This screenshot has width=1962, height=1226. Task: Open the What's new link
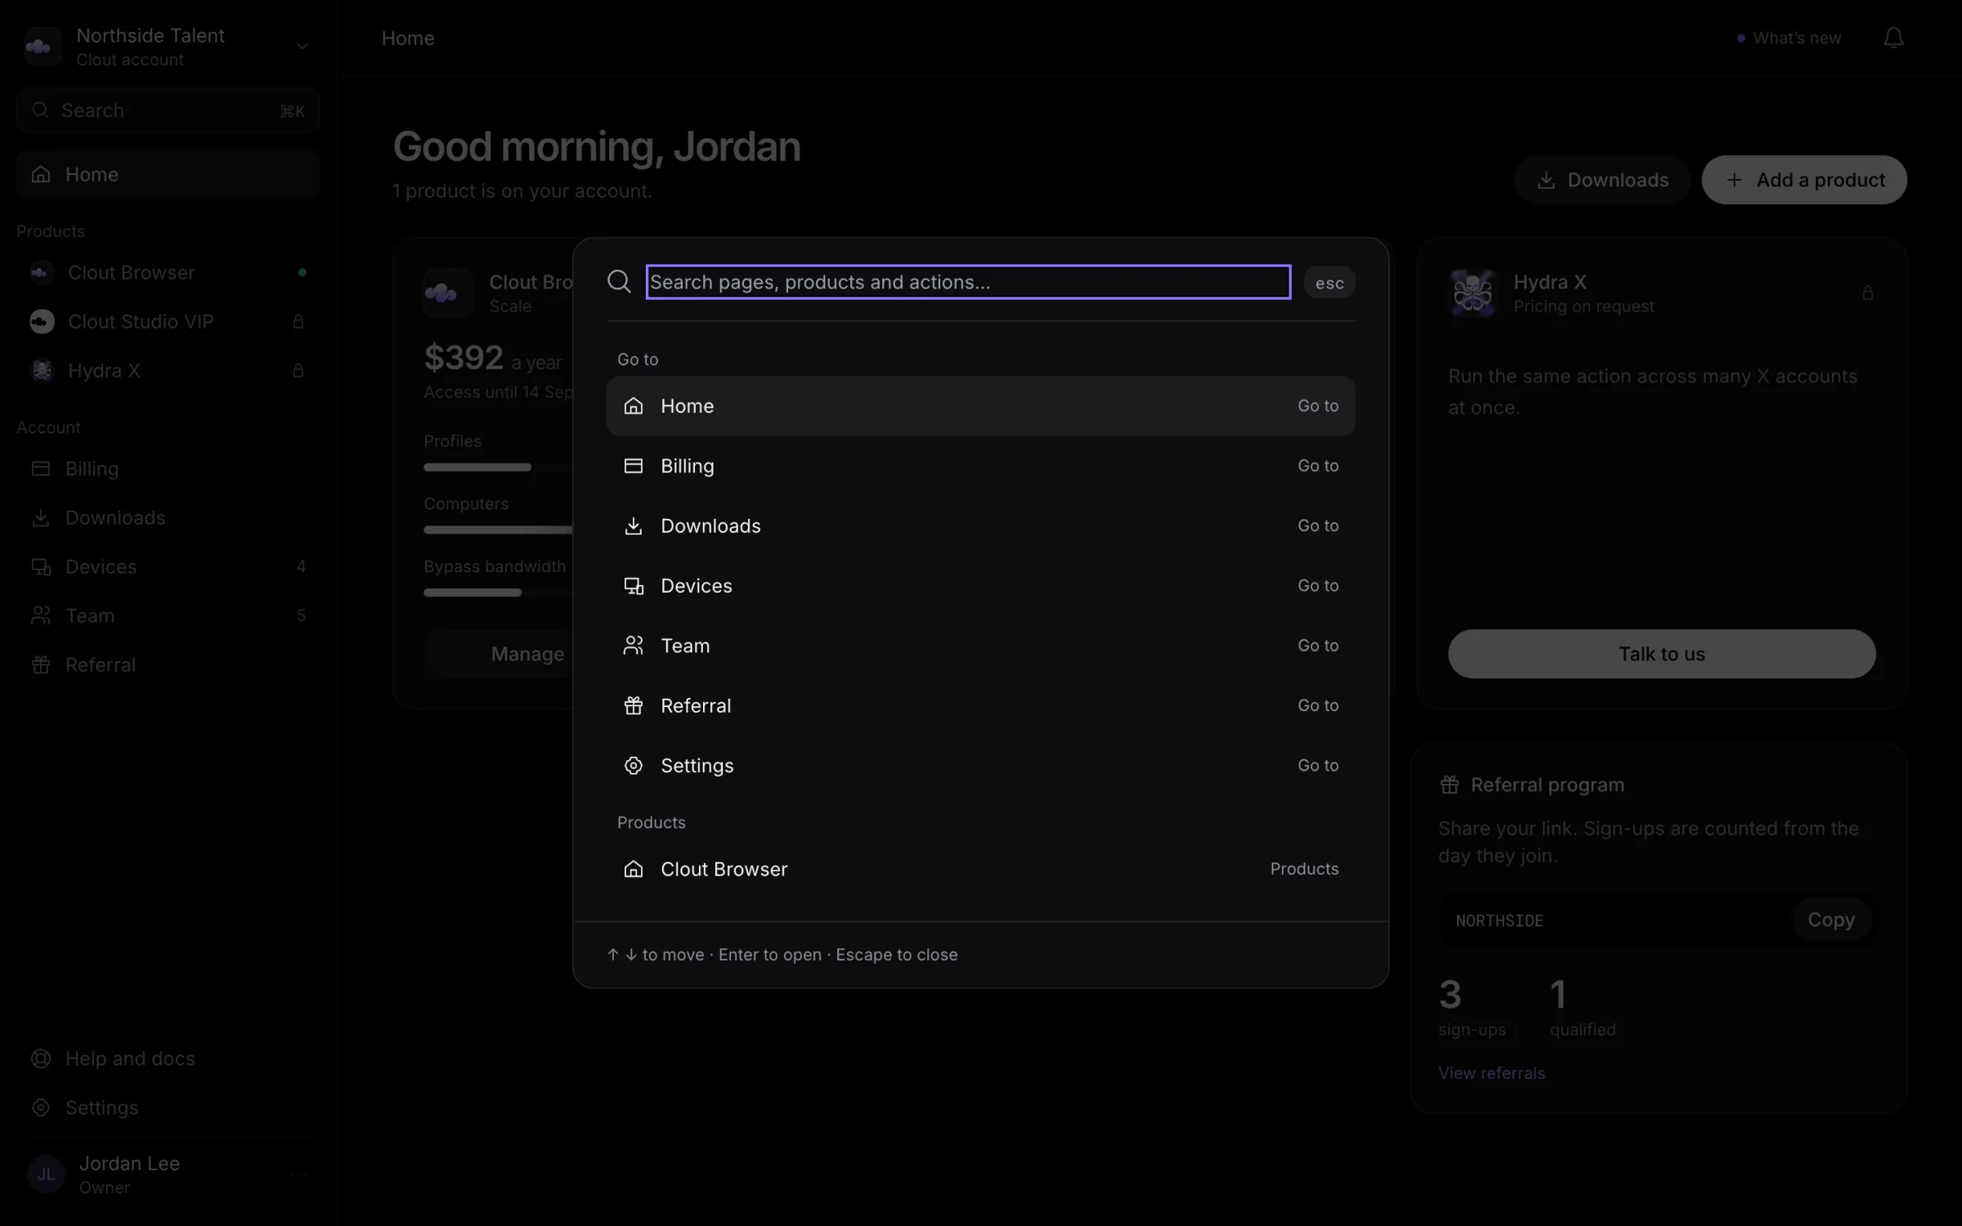pos(1789,38)
